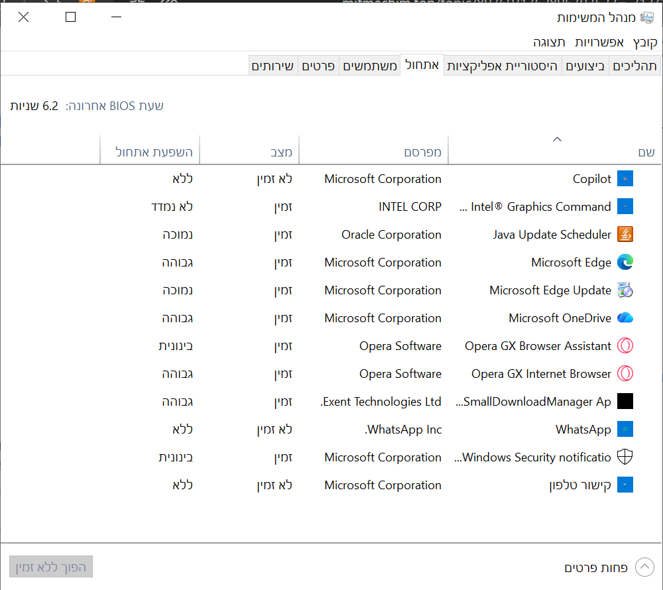Select the Java Update Scheduler icon
Viewport: 663px width, 590px height.
625,235
